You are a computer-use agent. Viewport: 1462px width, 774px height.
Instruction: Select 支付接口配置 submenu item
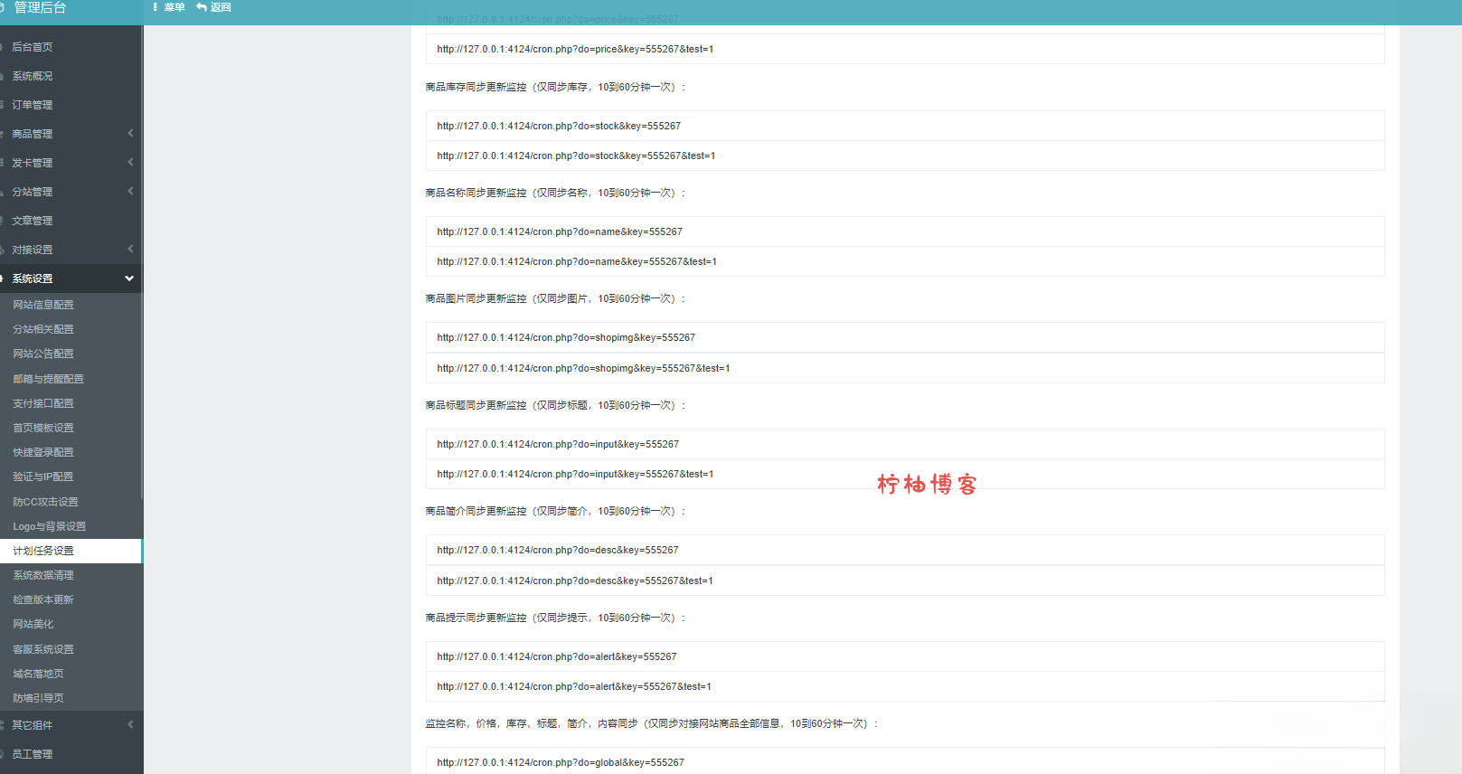(x=43, y=403)
